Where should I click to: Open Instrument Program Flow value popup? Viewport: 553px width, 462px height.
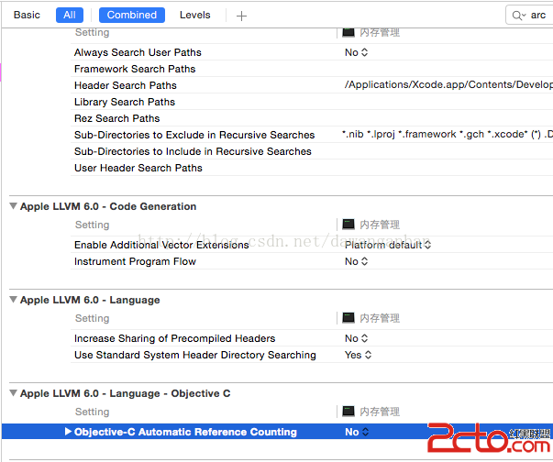click(356, 261)
